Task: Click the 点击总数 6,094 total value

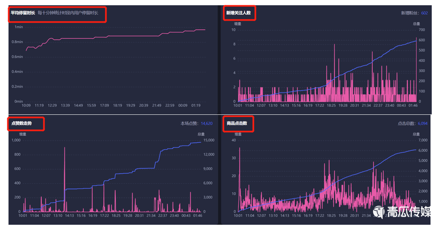Action: click(422, 123)
